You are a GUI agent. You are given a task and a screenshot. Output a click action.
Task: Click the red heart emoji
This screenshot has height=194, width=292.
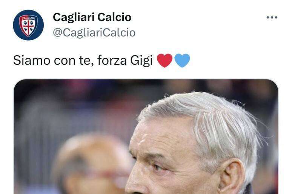point(164,61)
